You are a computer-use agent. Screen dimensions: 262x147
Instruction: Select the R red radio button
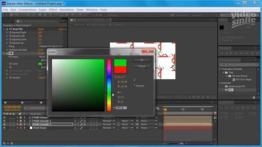(x=115, y=92)
